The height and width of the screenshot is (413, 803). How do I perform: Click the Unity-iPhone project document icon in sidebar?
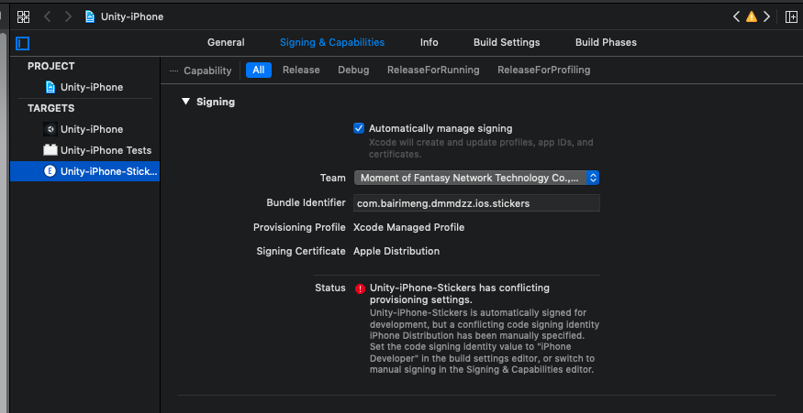point(50,87)
